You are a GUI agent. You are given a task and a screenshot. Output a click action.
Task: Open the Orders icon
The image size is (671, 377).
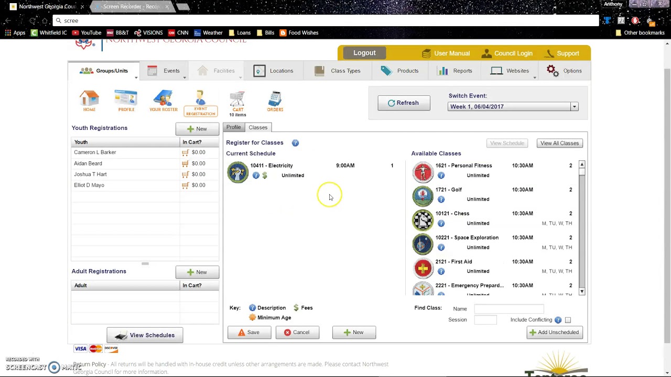[275, 101]
